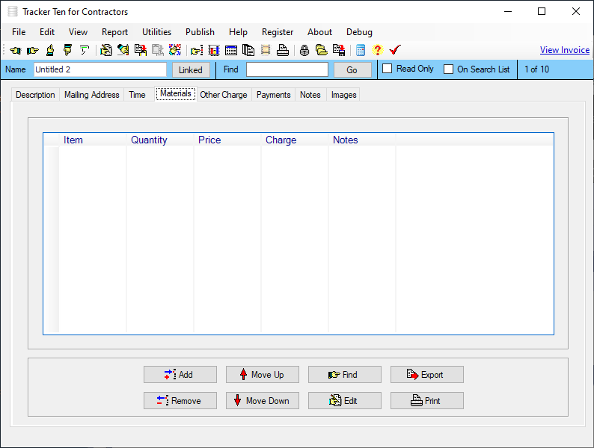
Task: Open the Debug menu
Action: (x=359, y=32)
